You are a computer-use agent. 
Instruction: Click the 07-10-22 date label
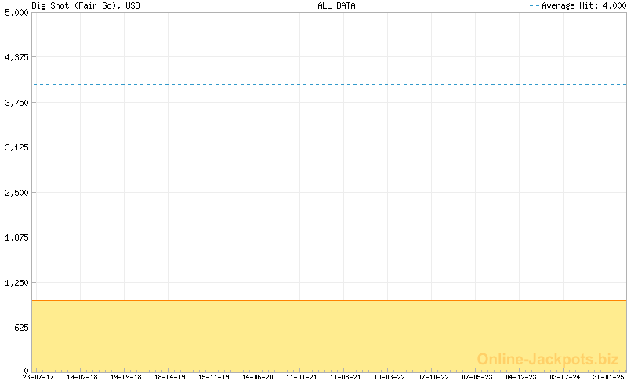[x=433, y=377]
